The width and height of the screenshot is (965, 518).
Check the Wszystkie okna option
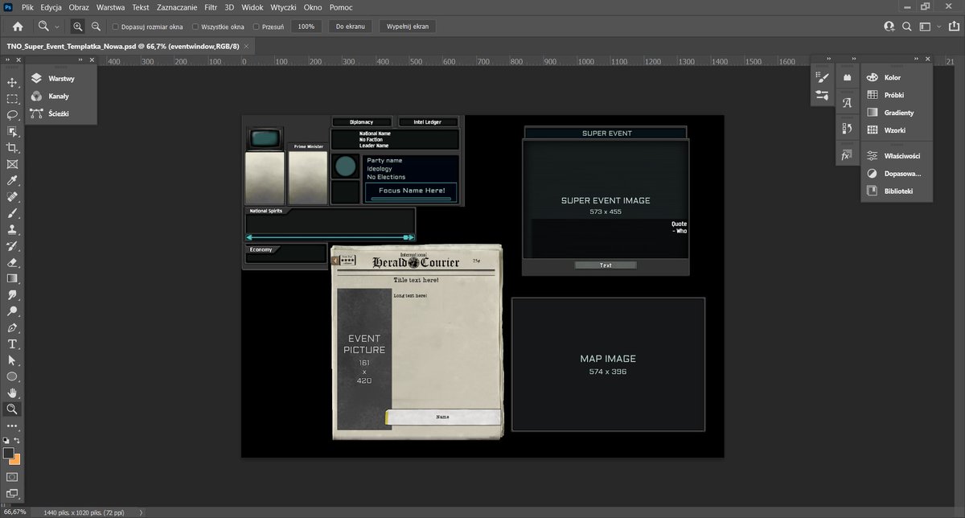[195, 27]
